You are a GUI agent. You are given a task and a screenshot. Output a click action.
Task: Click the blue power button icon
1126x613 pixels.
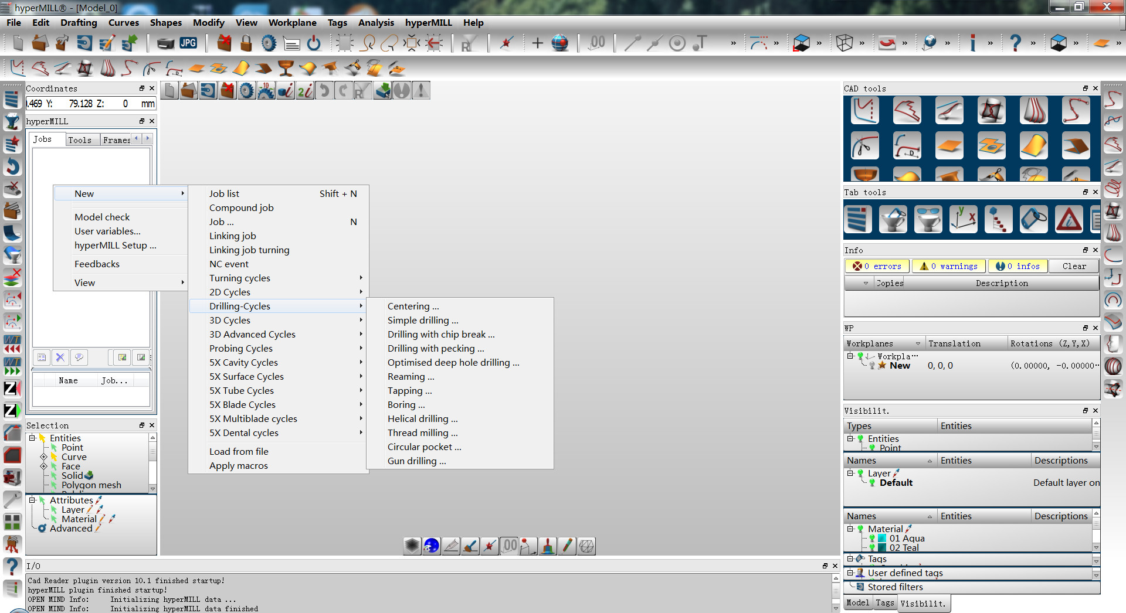(x=314, y=43)
